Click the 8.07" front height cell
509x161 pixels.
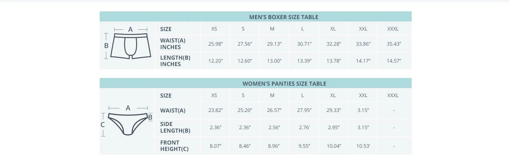click(x=216, y=146)
